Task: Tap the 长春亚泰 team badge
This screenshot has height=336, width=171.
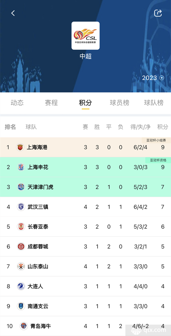Action: [x=21, y=227]
